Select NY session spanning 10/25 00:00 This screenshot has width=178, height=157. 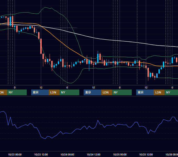122,92
